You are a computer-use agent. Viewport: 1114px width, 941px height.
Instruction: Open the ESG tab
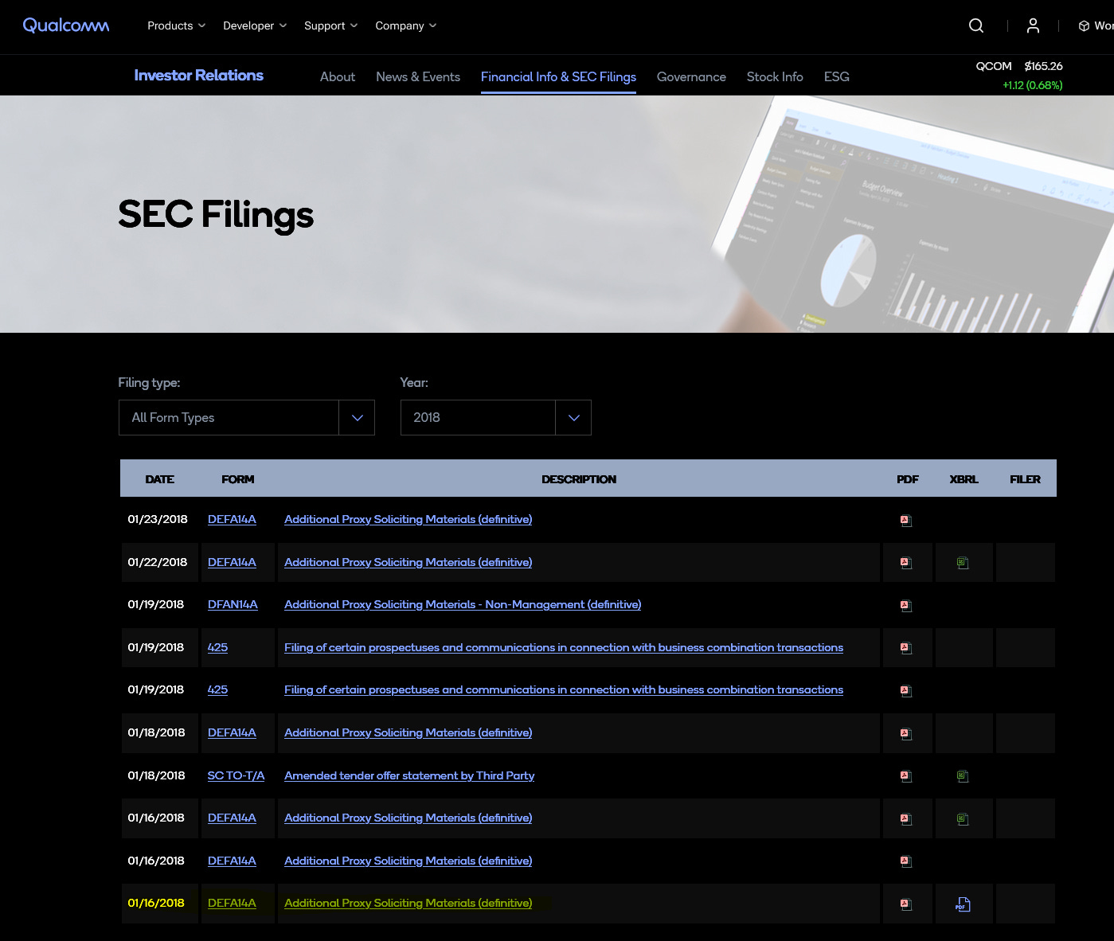tap(836, 77)
